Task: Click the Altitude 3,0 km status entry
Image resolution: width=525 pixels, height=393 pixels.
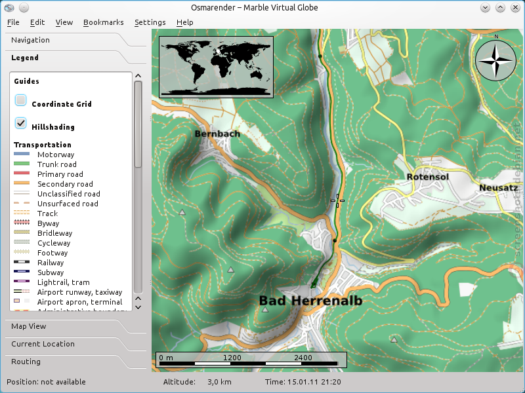Action: [x=198, y=382]
